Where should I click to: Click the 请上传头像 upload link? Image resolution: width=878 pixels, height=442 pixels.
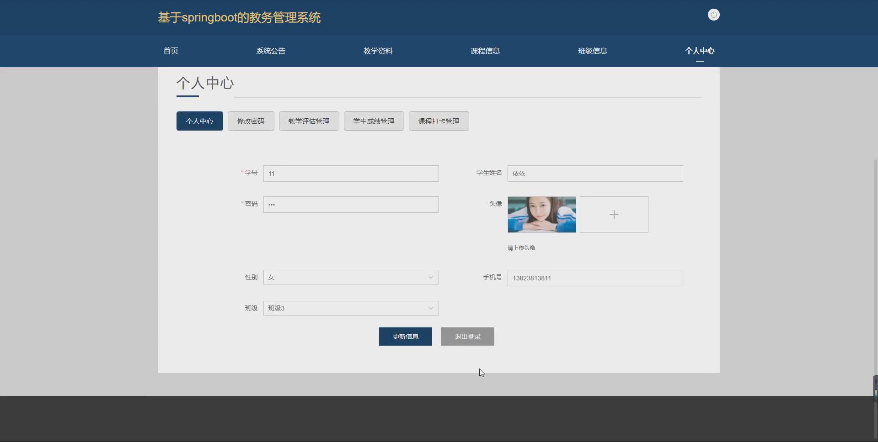pos(521,247)
